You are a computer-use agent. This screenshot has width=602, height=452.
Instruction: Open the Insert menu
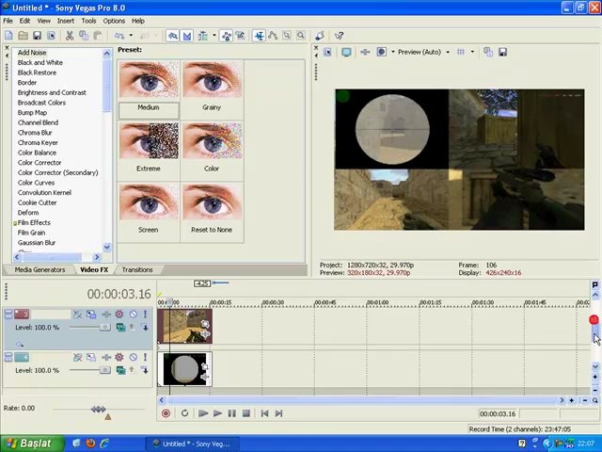click(66, 21)
